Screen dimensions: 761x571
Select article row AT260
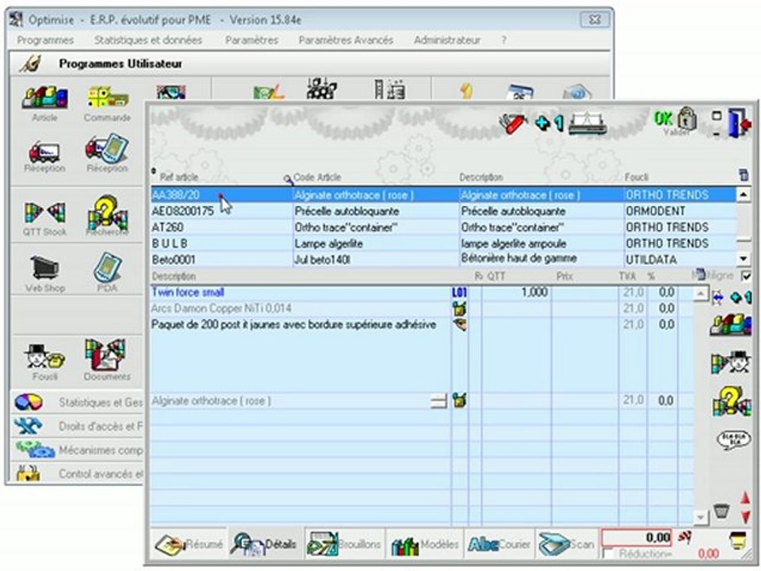(x=444, y=228)
